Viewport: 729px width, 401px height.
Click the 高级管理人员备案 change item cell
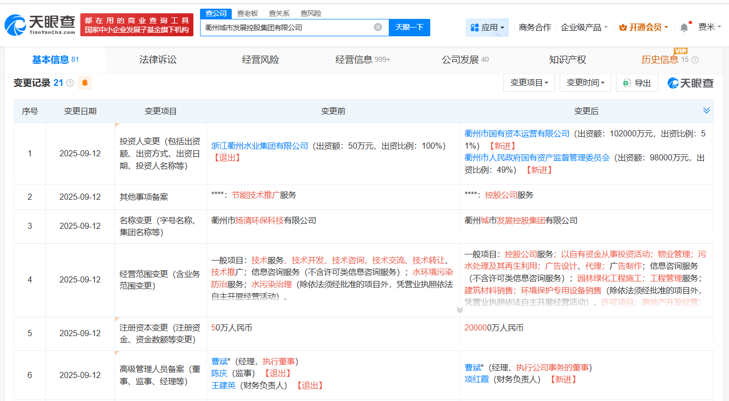(x=161, y=375)
